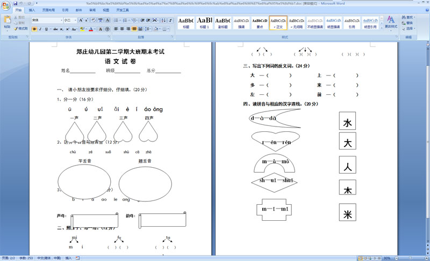Decrease paragraph indent
Viewport: 430px width, 261px height.
point(142,20)
